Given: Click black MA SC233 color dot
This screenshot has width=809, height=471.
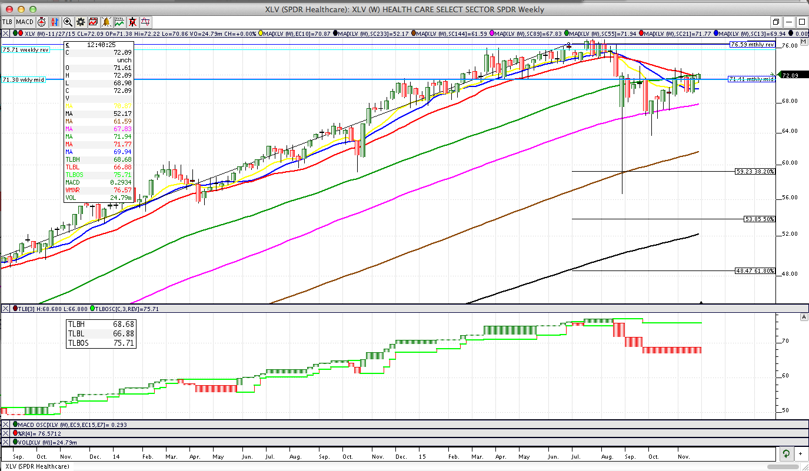Looking at the screenshot, I should click(x=335, y=34).
